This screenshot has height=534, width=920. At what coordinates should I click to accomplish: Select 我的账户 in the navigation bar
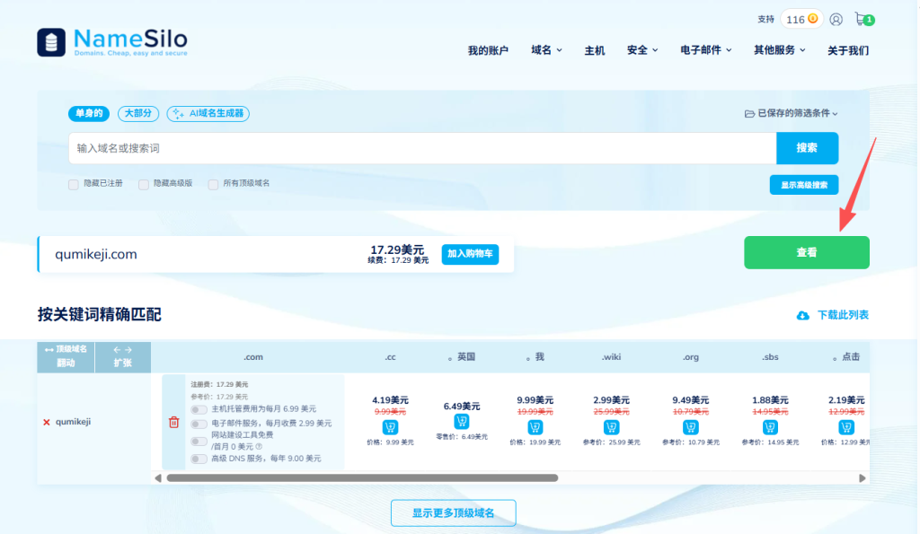click(489, 50)
